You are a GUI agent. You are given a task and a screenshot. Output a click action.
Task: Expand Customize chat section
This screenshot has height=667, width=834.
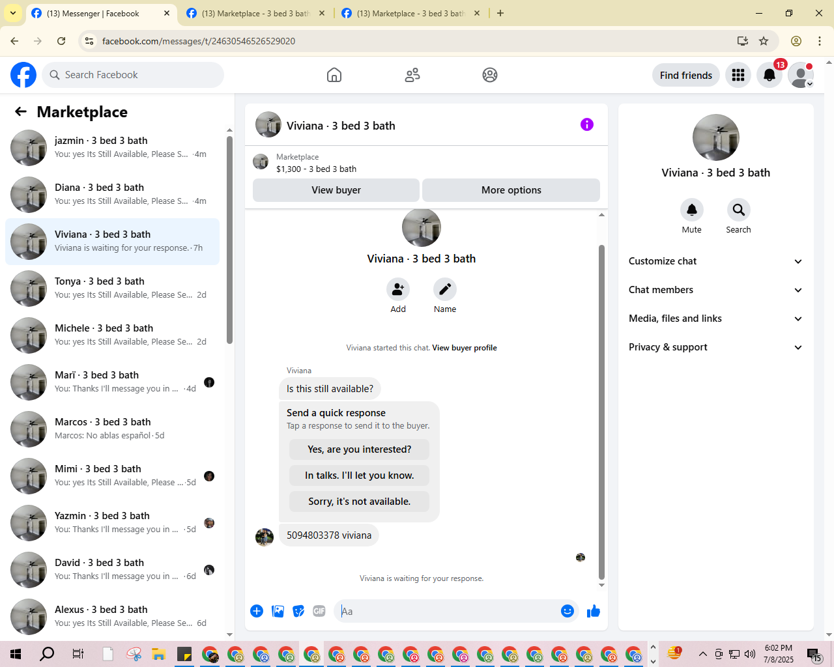pyautogui.click(x=715, y=261)
